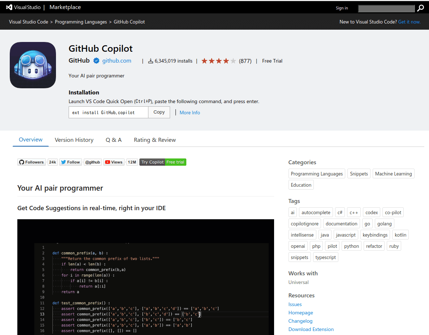Viewport: 429px width, 335px height.
Task: Select the Programming Languages category
Action: (317, 174)
